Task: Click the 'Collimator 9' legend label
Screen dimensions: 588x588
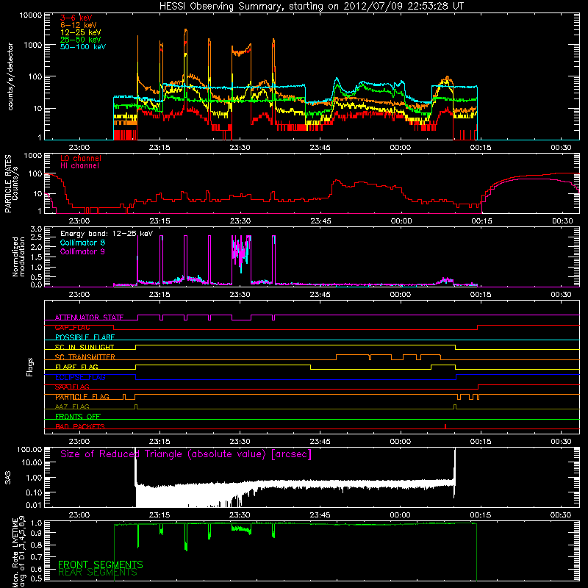Action: point(82,251)
